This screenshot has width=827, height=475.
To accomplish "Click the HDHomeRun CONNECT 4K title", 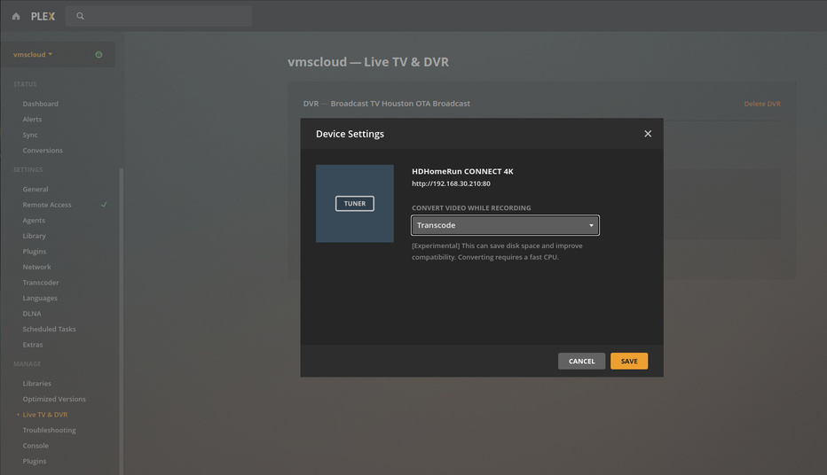I will 462,171.
